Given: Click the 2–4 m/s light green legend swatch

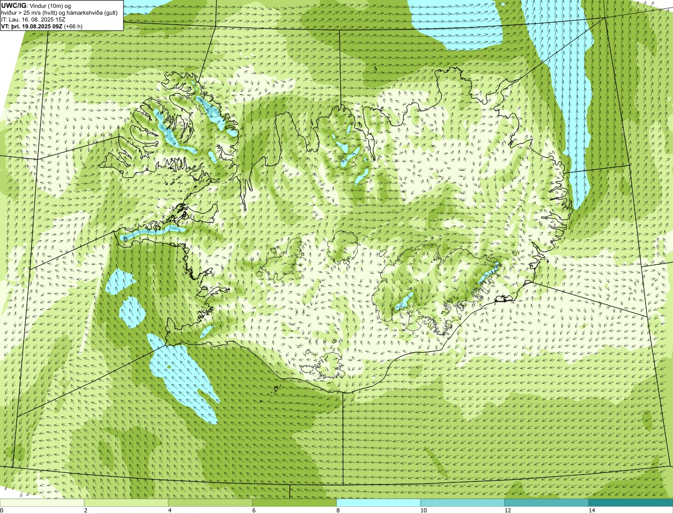Looking at the screenshot, I should 126,502.
